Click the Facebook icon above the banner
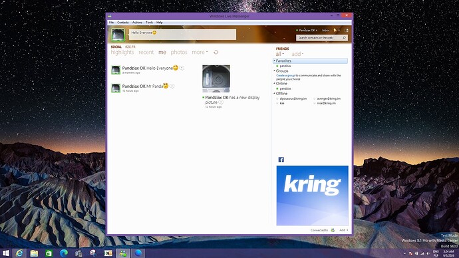 pyautogui.click(x=281, y=160)
